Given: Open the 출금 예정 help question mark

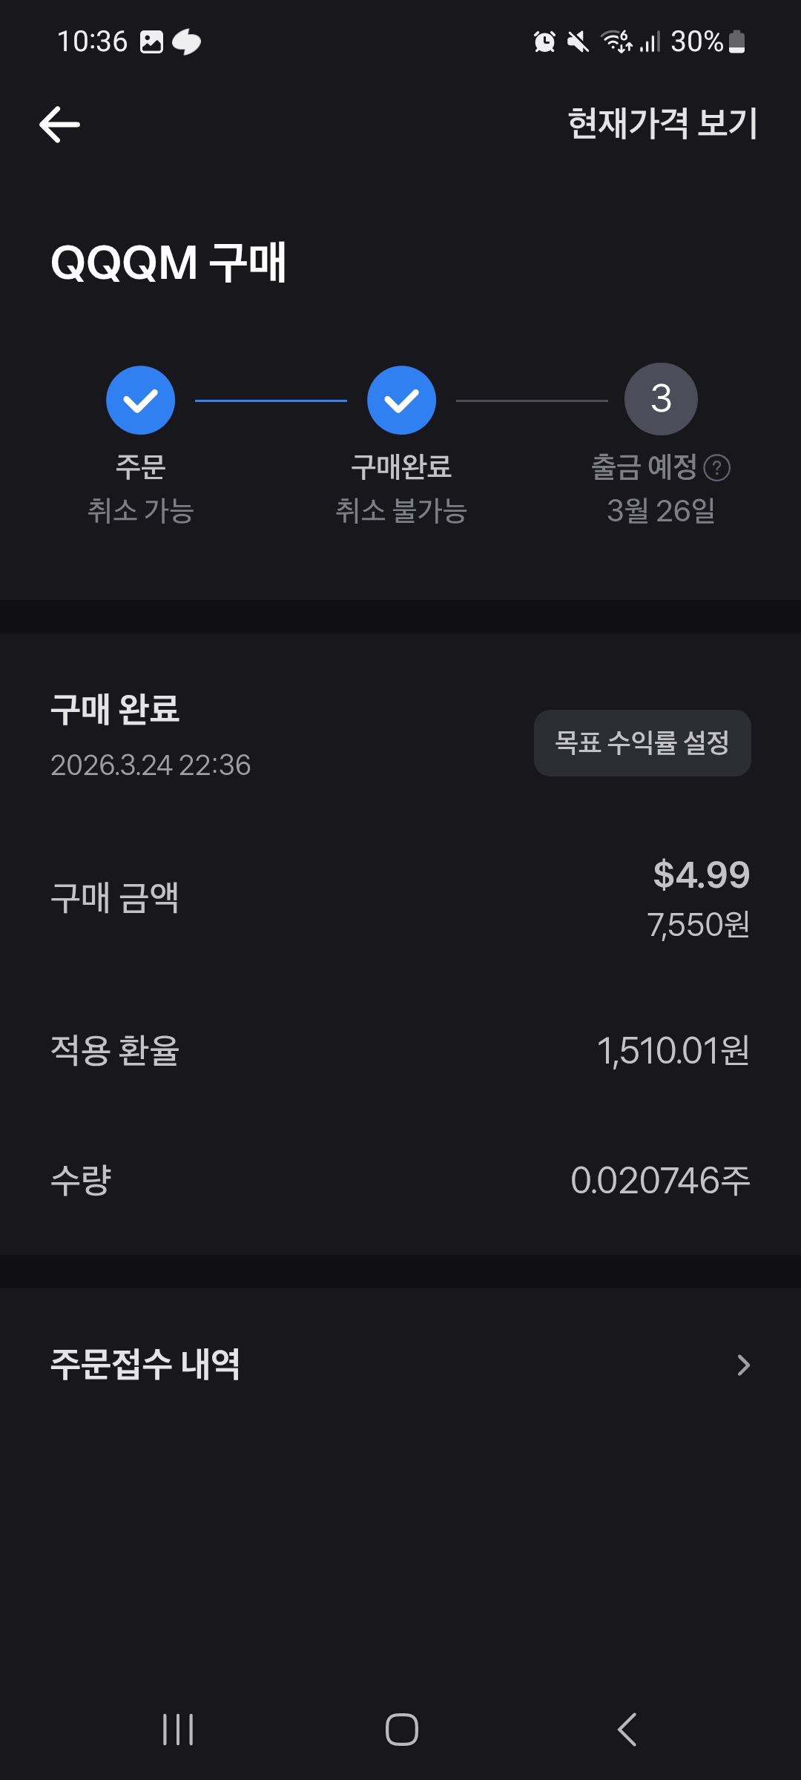Looking at the screenshot, I should coord(717,468).
